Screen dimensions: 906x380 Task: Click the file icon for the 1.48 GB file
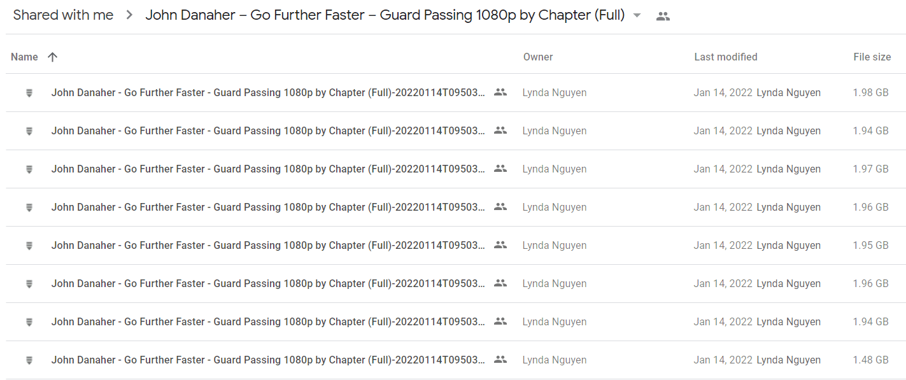[x=29, y=360]
